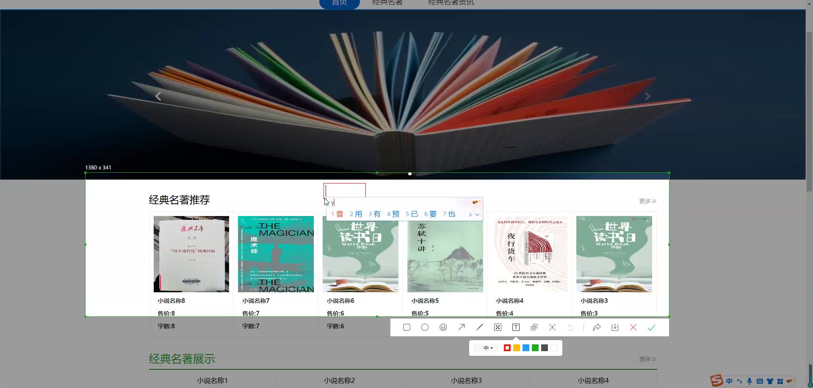
Task: Choose IME candidate 4 预
Action: tap(393, 214)
